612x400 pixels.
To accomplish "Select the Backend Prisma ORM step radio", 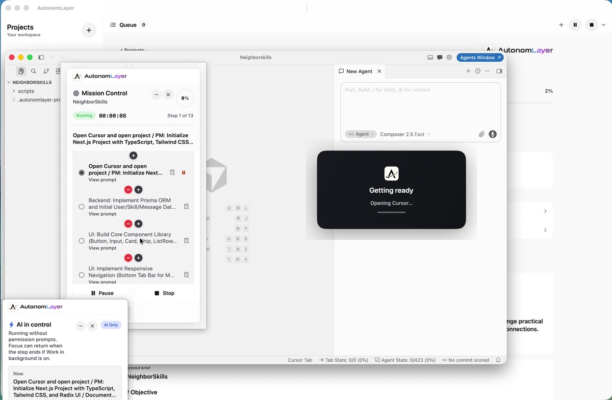I will pos(81,207).
